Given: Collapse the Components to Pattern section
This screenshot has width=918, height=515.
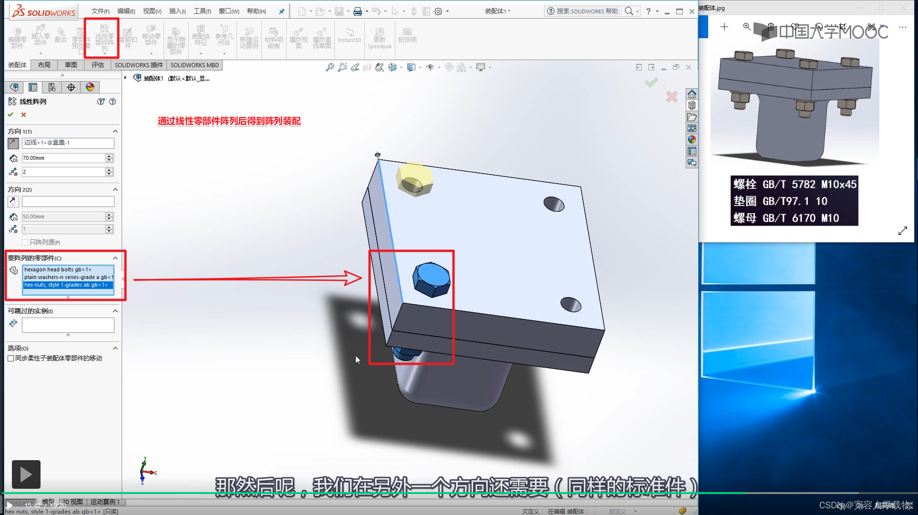Looking at the screenshot, I should tap(115, 258).
